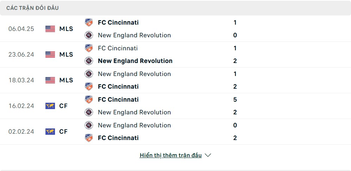Screen dimensions: 351x171
Task: Open the 02.02.24 match date row
Action: click(x=175, y=132)
